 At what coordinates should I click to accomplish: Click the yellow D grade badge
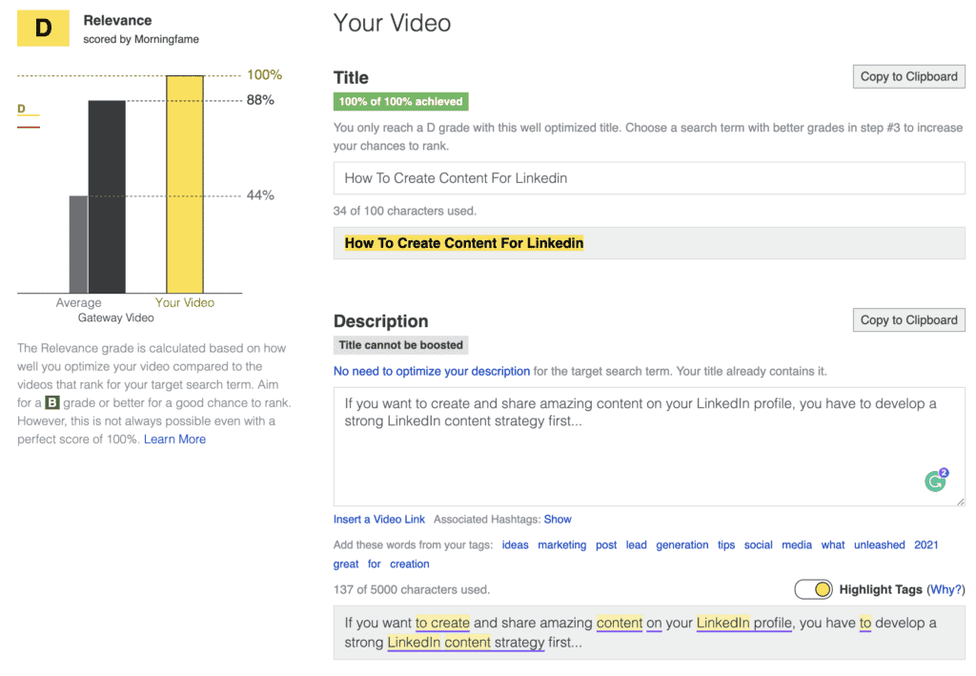coord(43,29)
